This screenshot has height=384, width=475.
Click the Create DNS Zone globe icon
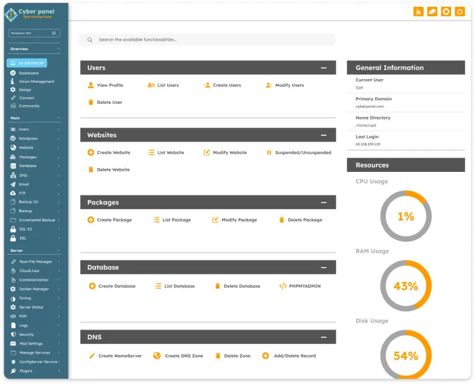tap(157, 356)
